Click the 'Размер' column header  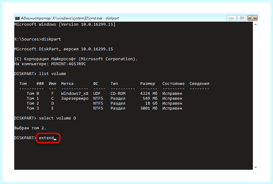[147, 84]
